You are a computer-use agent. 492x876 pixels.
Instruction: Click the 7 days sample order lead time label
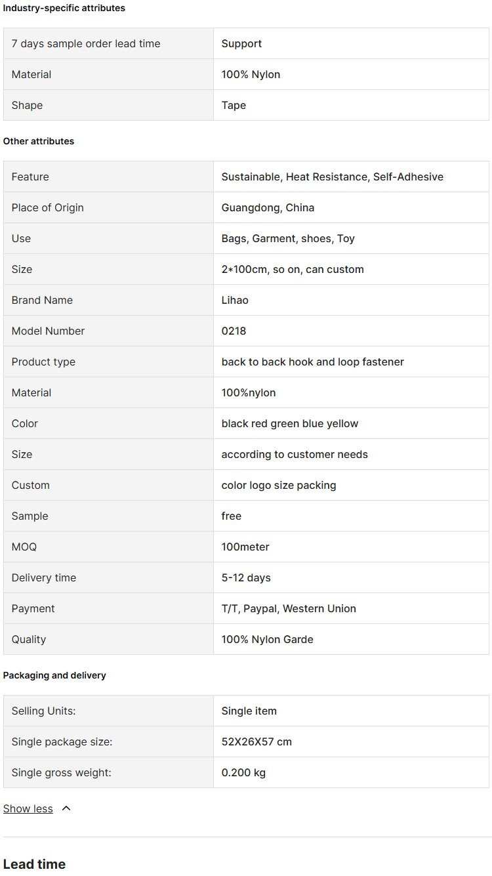tap(86, 43)
